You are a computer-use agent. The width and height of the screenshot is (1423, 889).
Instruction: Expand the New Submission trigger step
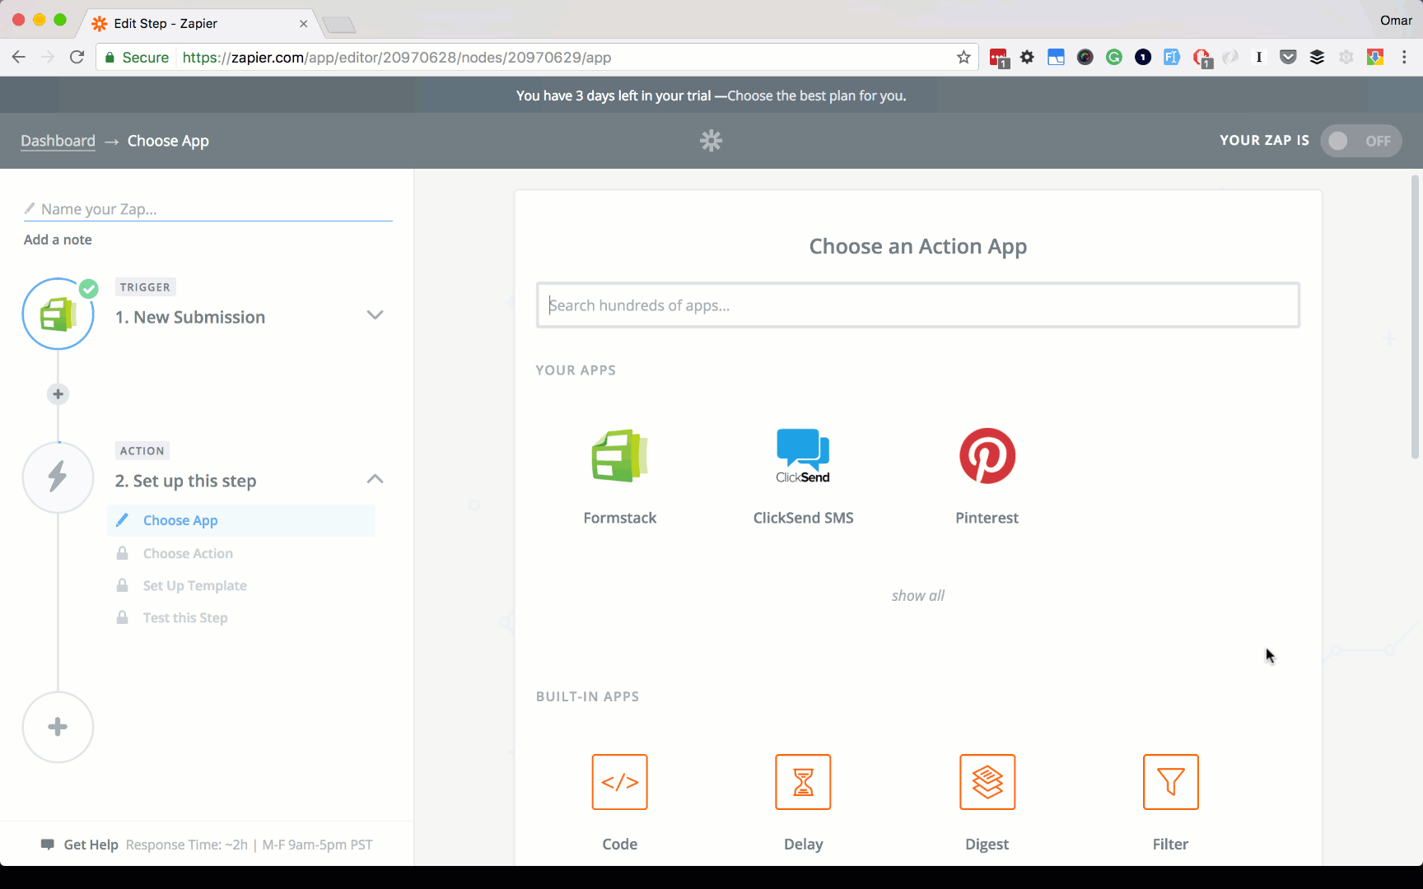376,315
